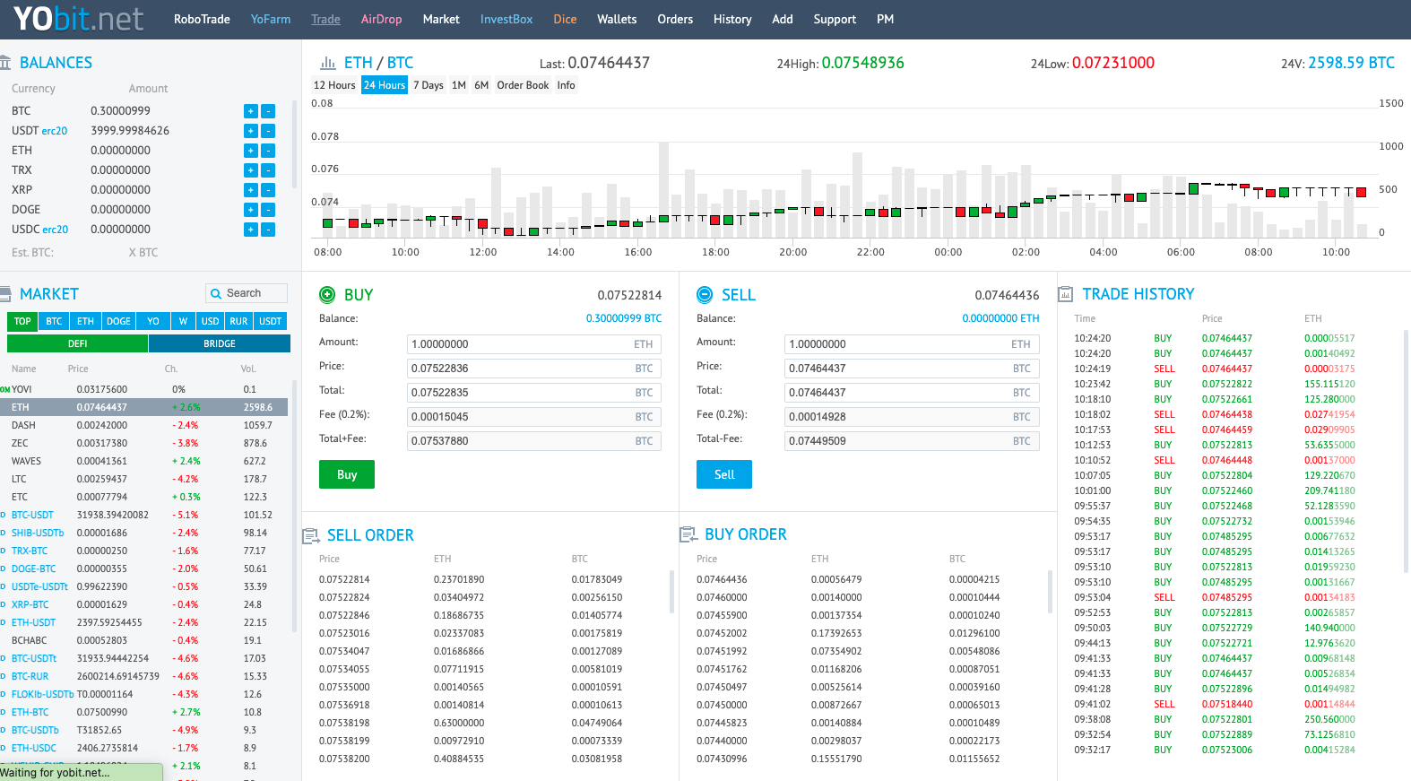This screenshot has width=1411, height=781.
Task: Click the plus icon for ETH balance
Action: pos(251,151)
